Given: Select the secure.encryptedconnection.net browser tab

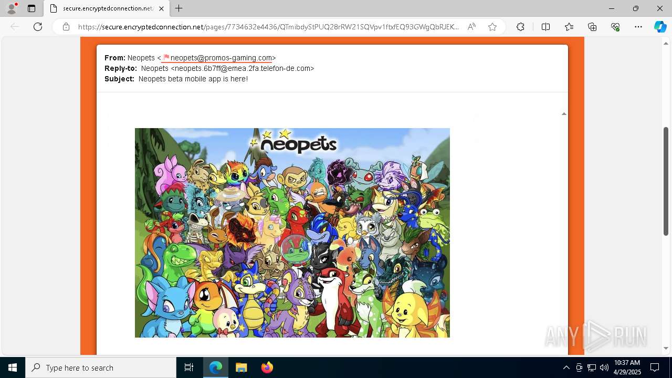Looking at the screenshot, I should point(107,8).
